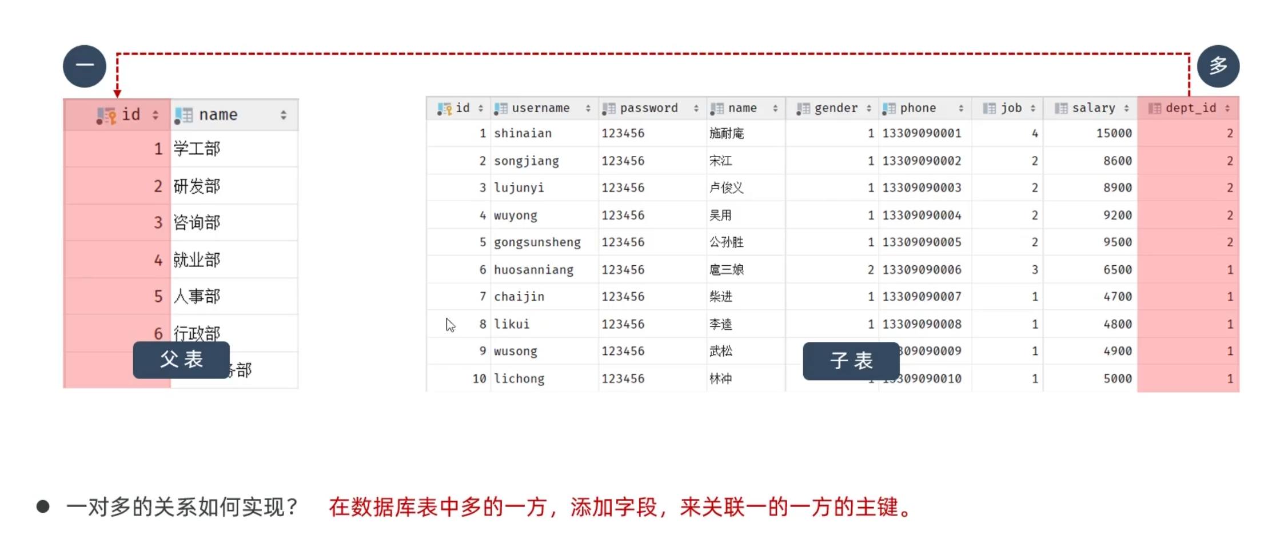The width and height of the screenshot is (1264, 543).
Task: Click the password column icon
Action: [609, 109]
